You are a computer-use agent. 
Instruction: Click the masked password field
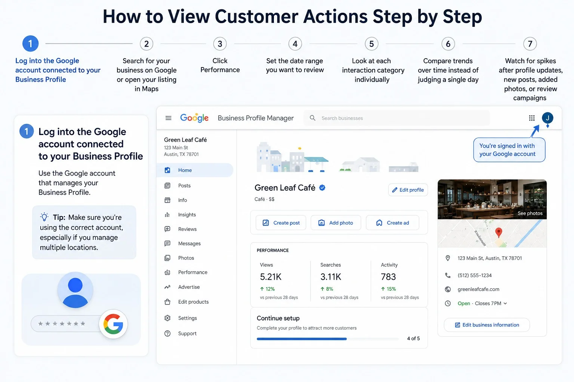click(65, 324)
